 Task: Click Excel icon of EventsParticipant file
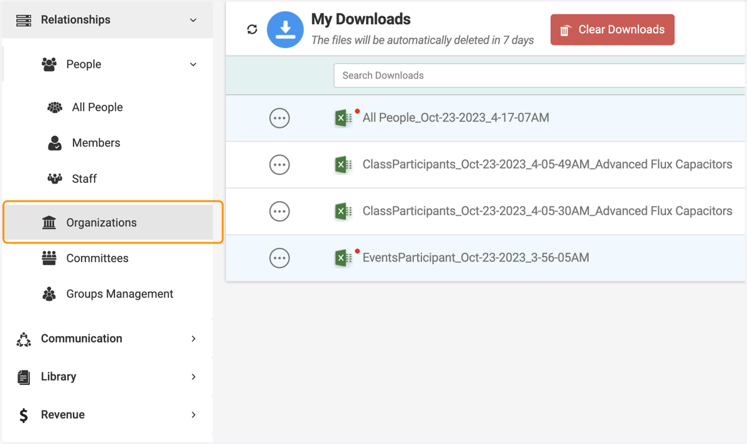343,258
